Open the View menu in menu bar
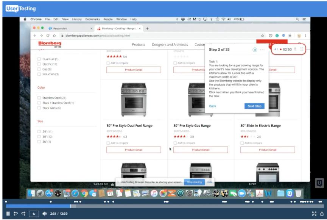 point(65,19)
